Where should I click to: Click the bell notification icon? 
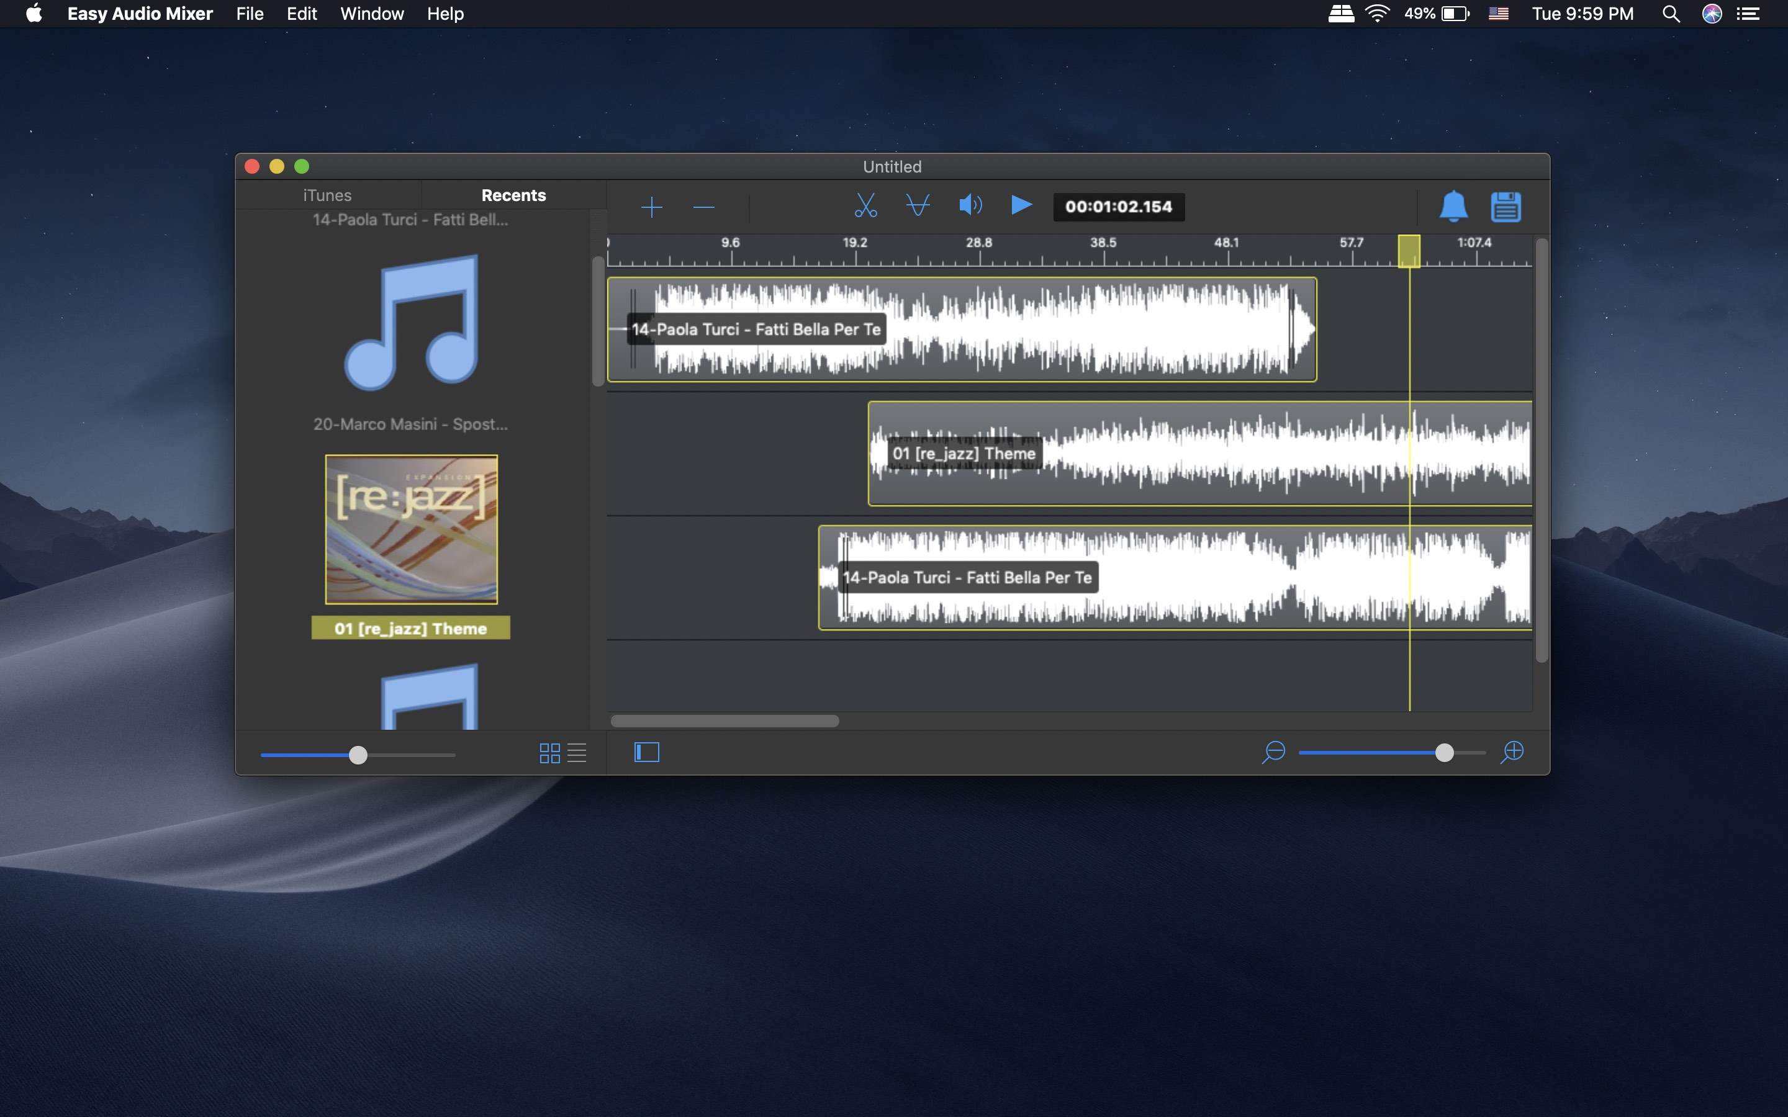click(1453, 206)
